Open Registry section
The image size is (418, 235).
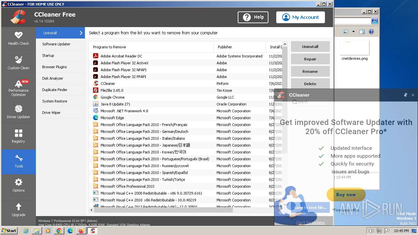pos(19,137)
